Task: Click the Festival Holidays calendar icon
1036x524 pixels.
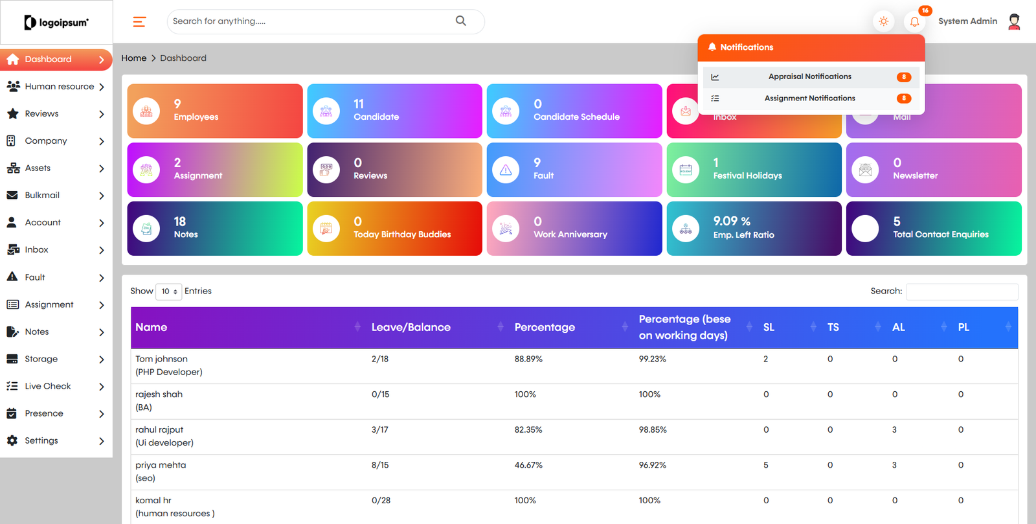Action: (x=686, y=170)
